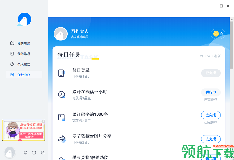The width and height of the screenshot is (234, 160).
Task: Click the 章节链接or图片分享 task title
Action: (92, 136)
